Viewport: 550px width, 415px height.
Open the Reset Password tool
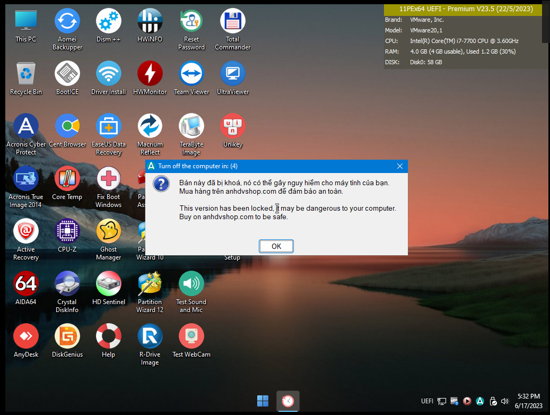pyautogui.click(x=191, y=30)
